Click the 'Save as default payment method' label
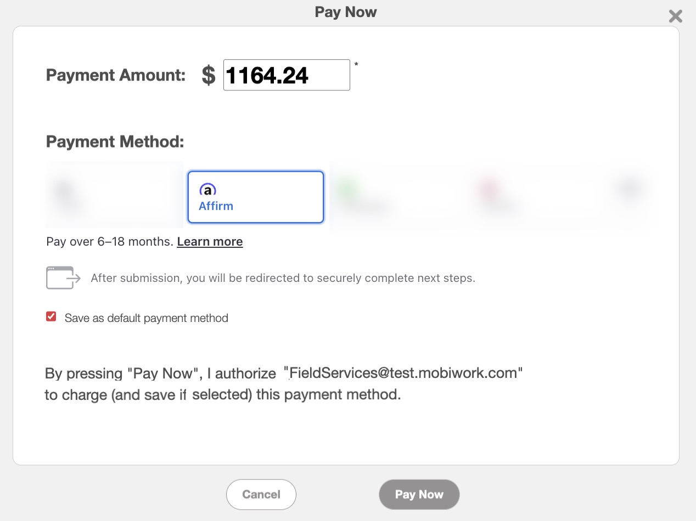Image resolution: width=696 pixels, height=521 pixels. coord(146,318)
